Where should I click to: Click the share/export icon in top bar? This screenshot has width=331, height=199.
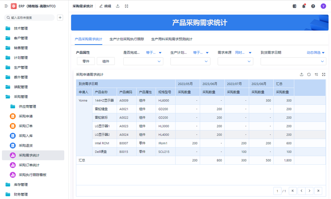[118, 6]
